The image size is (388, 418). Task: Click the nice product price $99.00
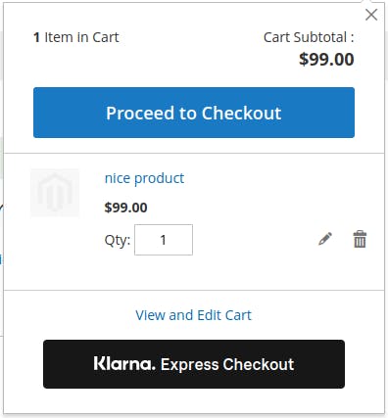tap(125, 208)
